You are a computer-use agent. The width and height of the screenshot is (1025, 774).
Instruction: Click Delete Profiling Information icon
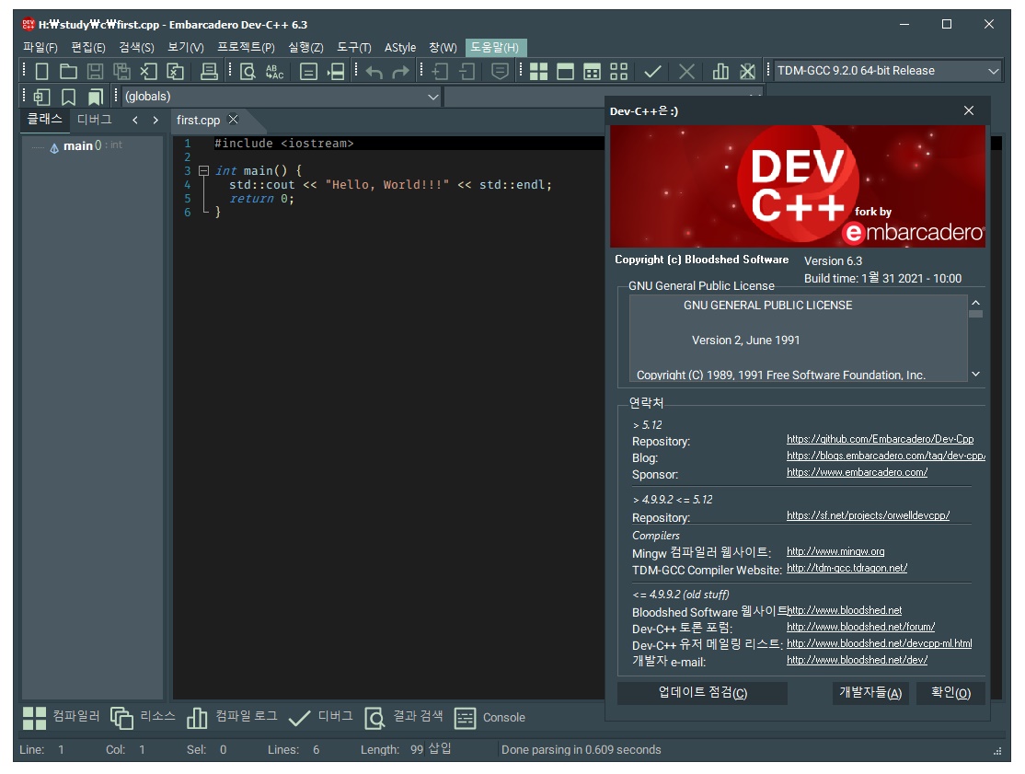pos(747,71)
